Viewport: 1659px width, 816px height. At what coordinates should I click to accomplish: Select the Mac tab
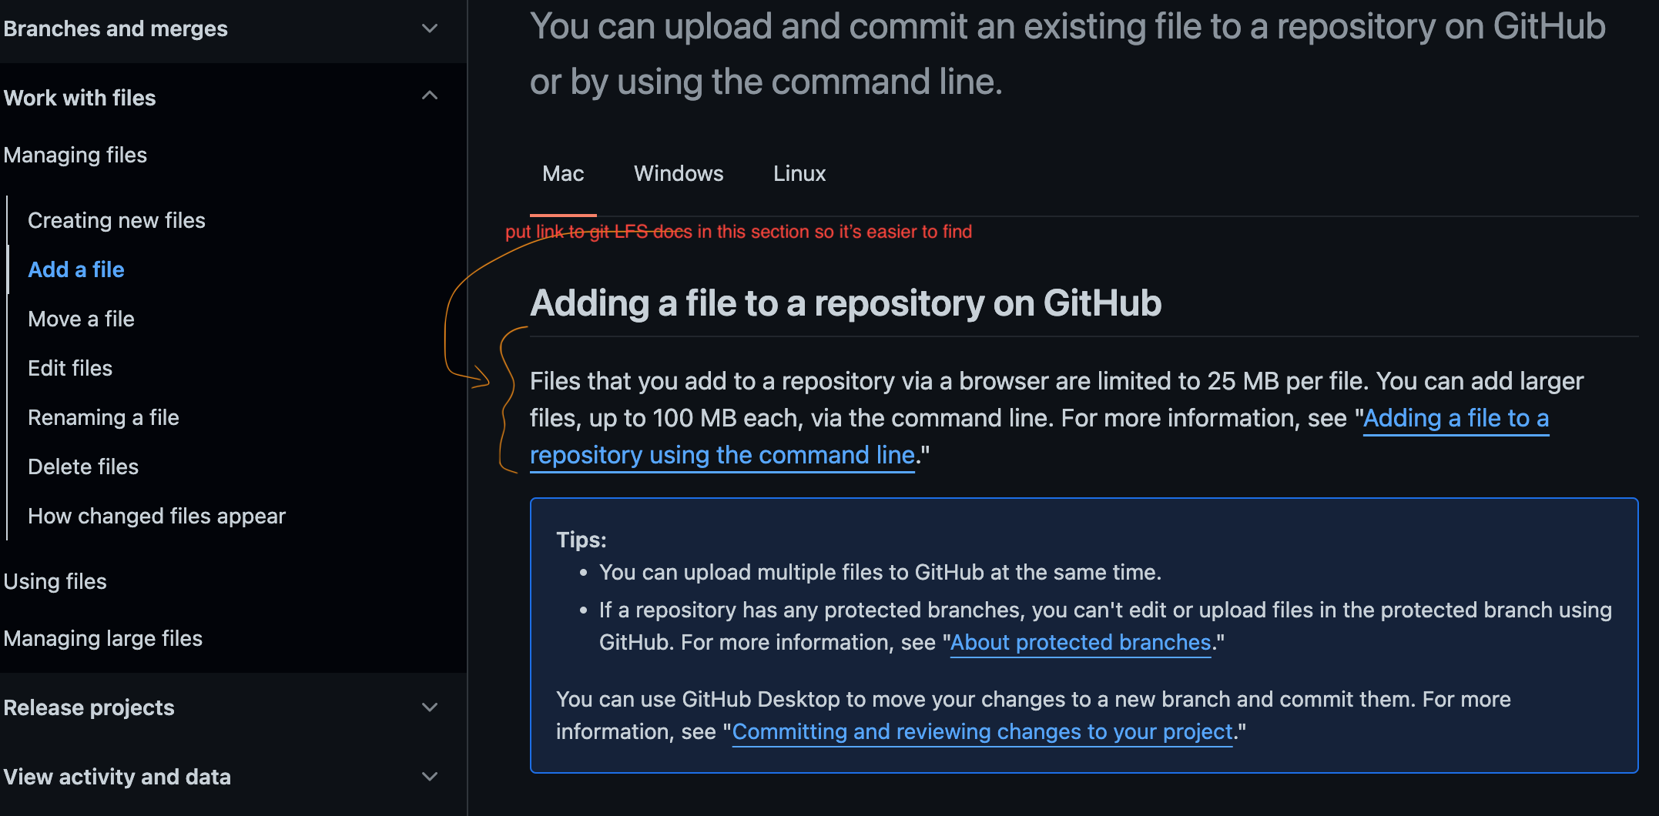tap(563, 173)
